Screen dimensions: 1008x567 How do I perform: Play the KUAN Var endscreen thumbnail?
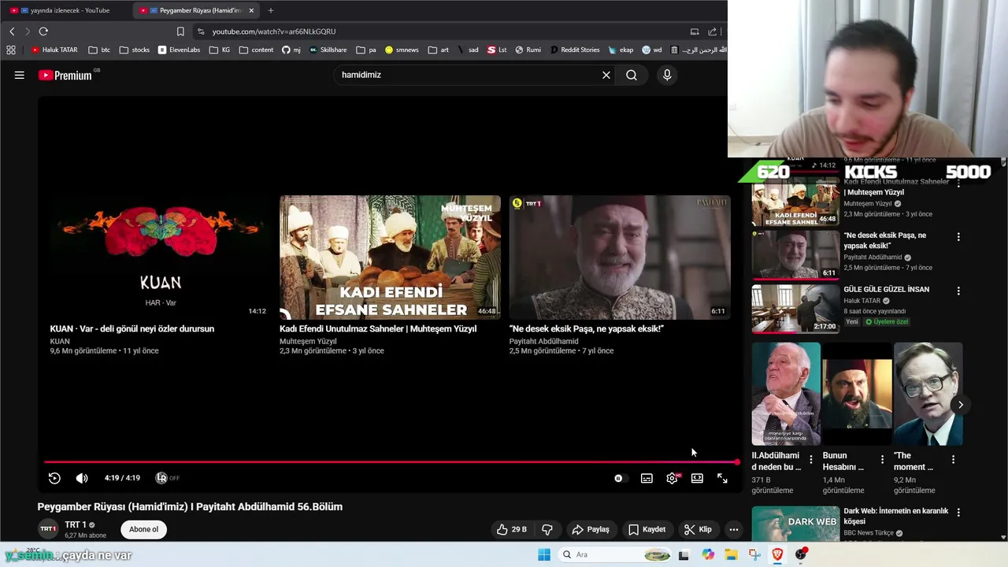160,258
